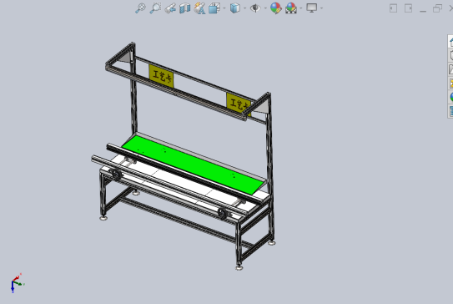Select the right conveyor pulley wheel

223,214
